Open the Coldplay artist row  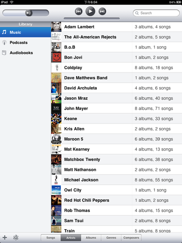tap(116, 68)
